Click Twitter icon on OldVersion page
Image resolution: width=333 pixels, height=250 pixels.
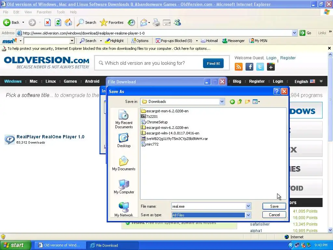point(260,67)
